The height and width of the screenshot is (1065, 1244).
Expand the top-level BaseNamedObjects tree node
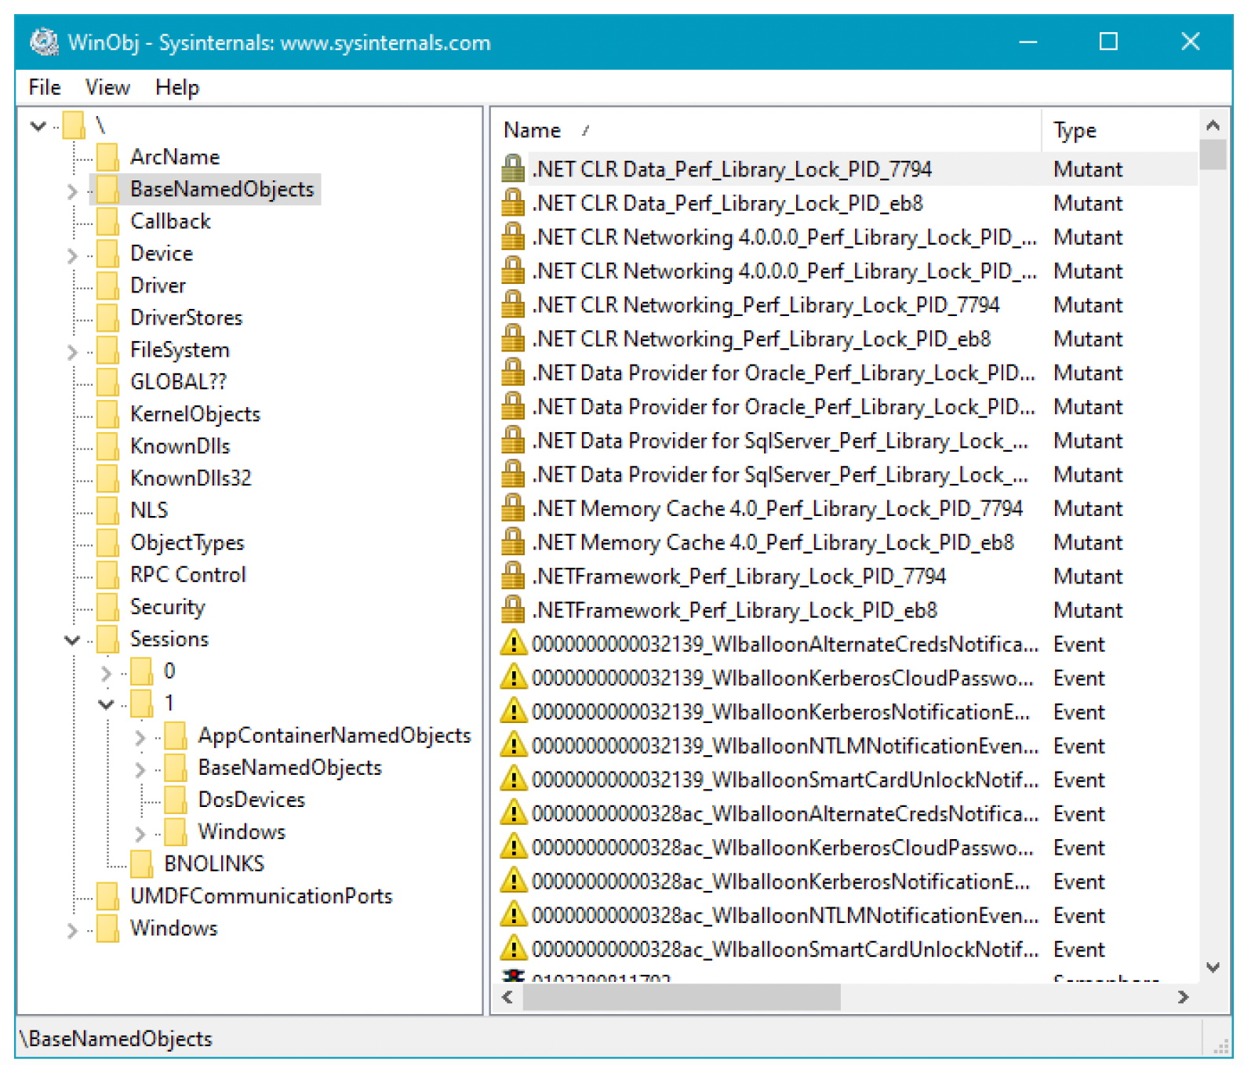[x=72, y=191]
